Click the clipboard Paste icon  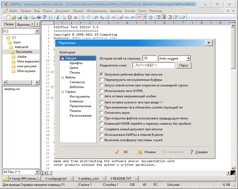pos(70,17)
